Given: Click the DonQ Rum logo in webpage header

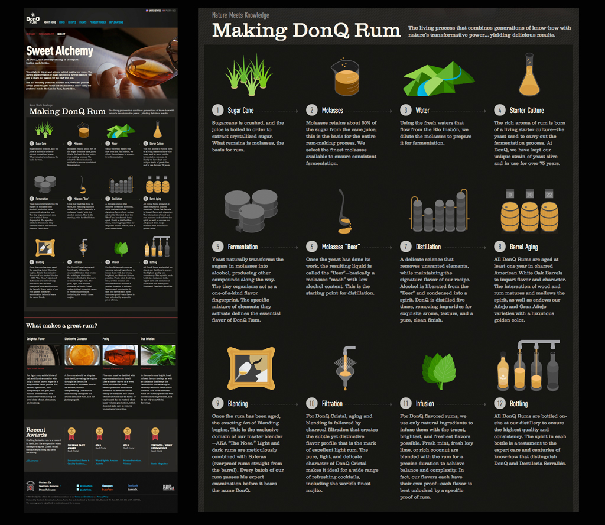Looking at the screenshot, I should click(33, 19).
